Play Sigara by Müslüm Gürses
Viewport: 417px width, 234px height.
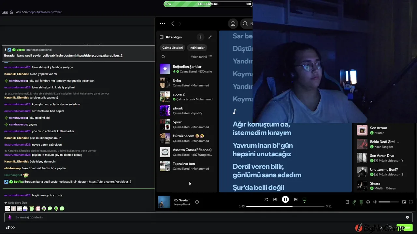pyautogui.click(x=384, y=186)
